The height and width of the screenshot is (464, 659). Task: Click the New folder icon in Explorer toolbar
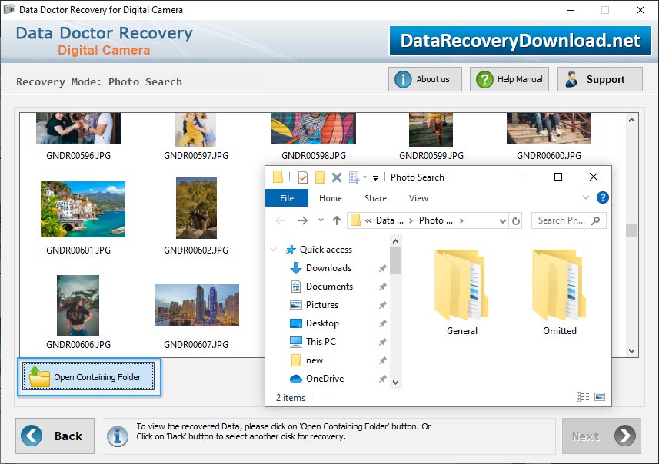[x=320, y=177]
